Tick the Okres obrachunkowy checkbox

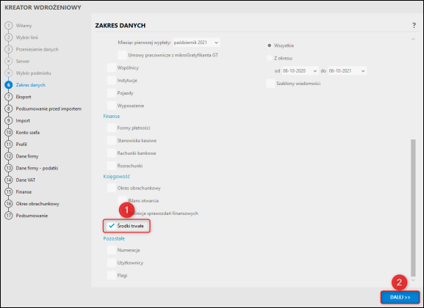coord(112,188)
